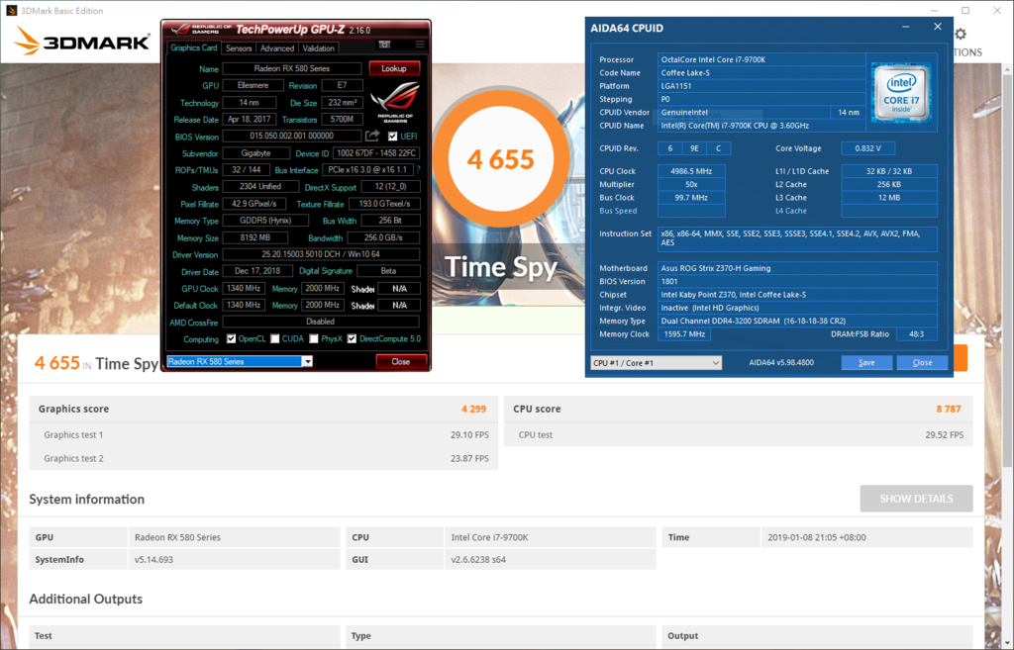Click the SHOW DETAILS button

(x=916, y=499)
